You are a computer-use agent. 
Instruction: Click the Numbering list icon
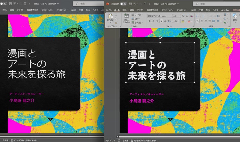204,16
